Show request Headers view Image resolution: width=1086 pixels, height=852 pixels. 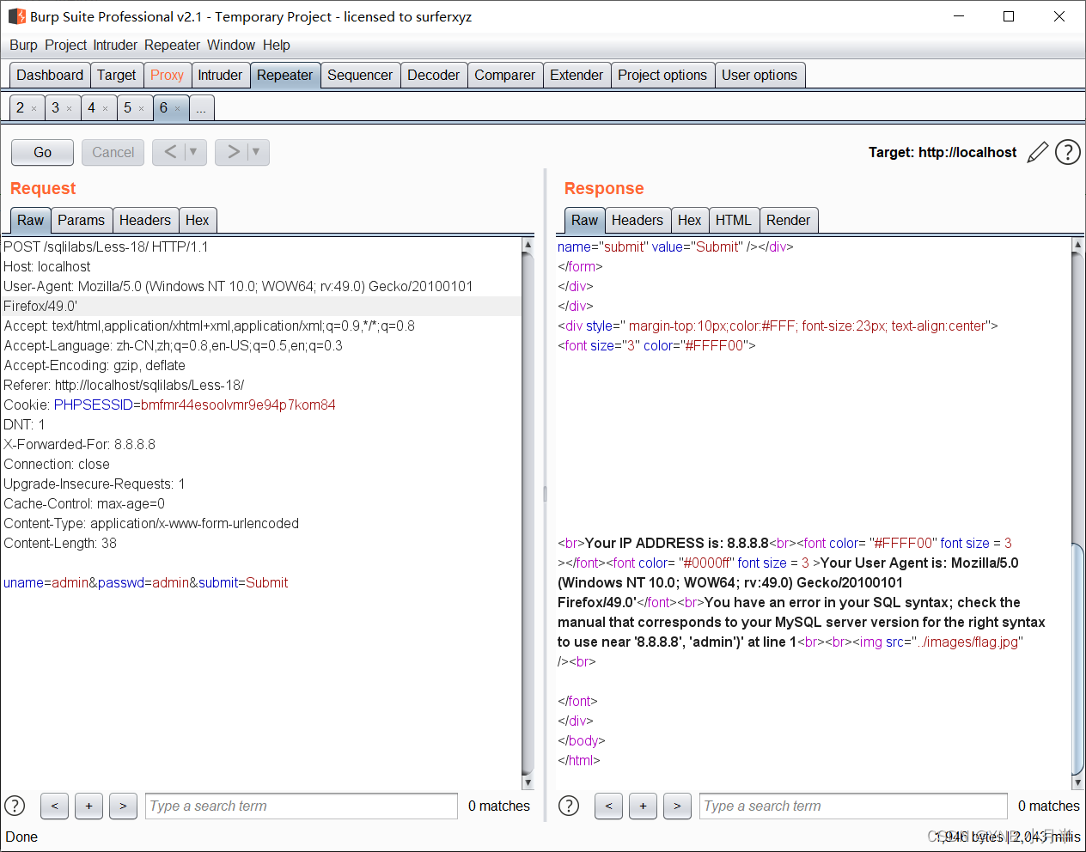point(145,220)
